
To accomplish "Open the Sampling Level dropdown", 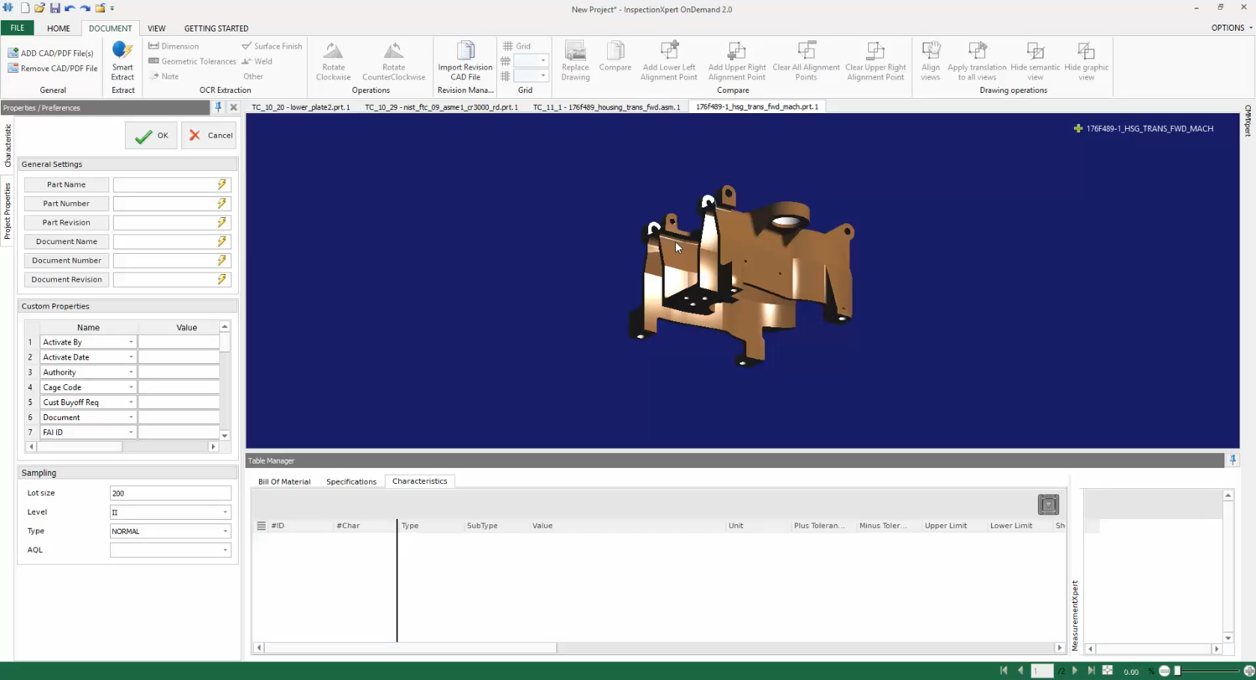I will click(x=224, y=511).
